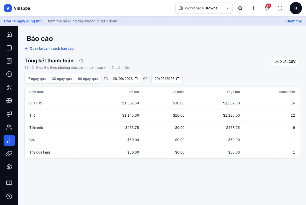Click the '$1,562.50' collected amount cell

pos(131,103)
